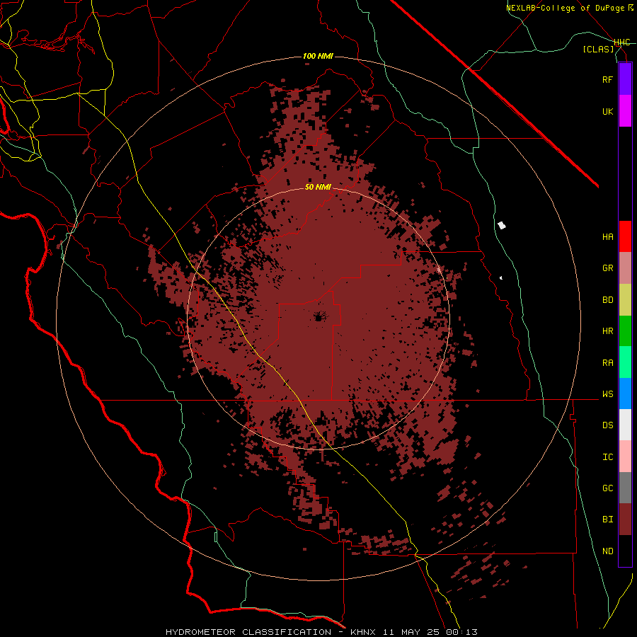
Task: Click the WS blue legend swatch
Action: pos(625,394)
